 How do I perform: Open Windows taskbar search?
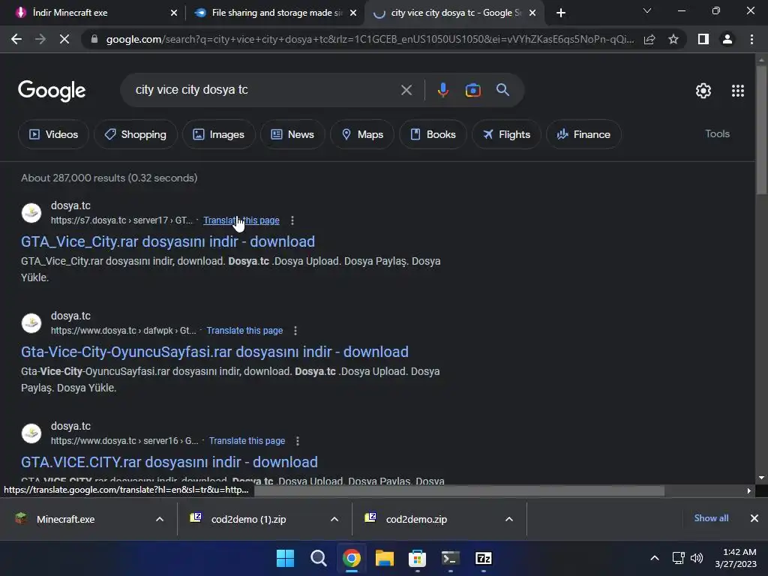tap(318, 558)
